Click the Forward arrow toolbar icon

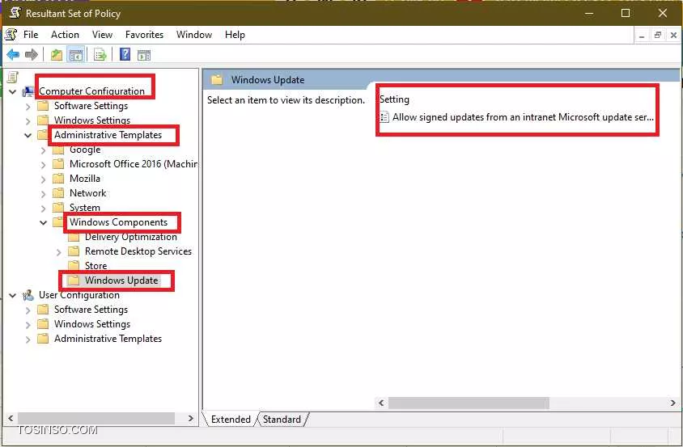pyautogui.click(x=32, y=55)
